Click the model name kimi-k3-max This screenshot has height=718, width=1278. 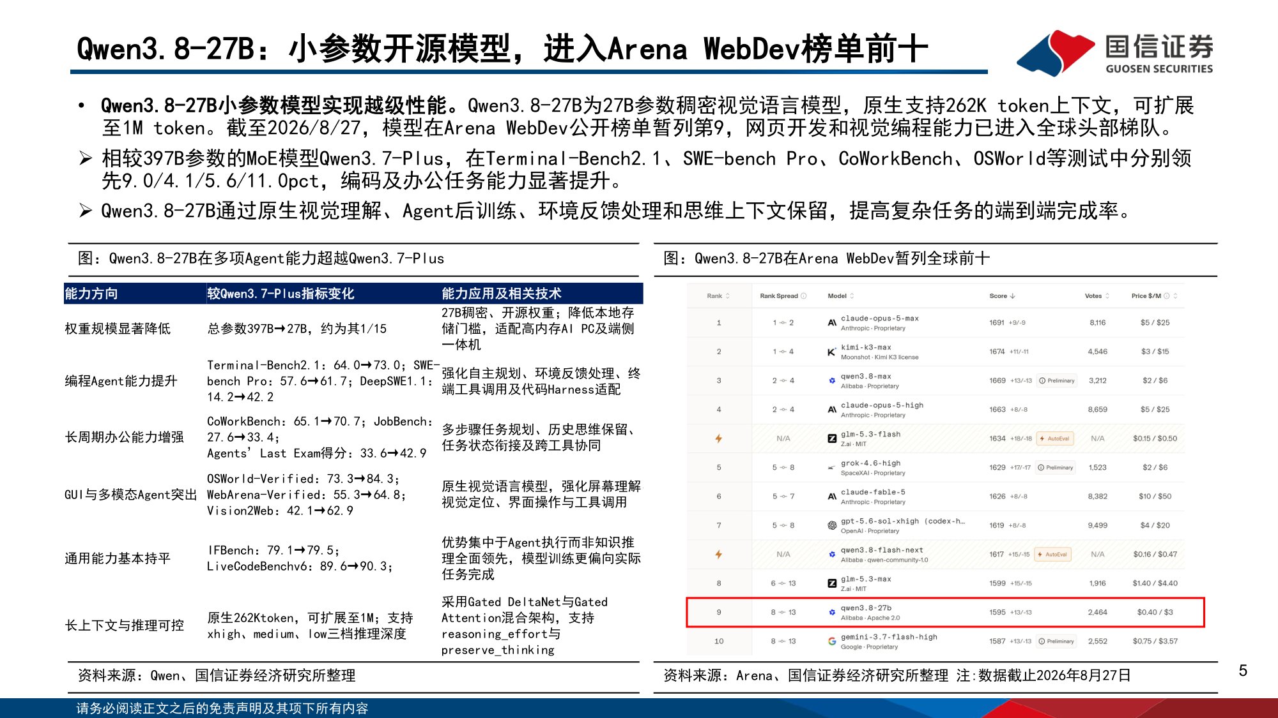(866, 348)
